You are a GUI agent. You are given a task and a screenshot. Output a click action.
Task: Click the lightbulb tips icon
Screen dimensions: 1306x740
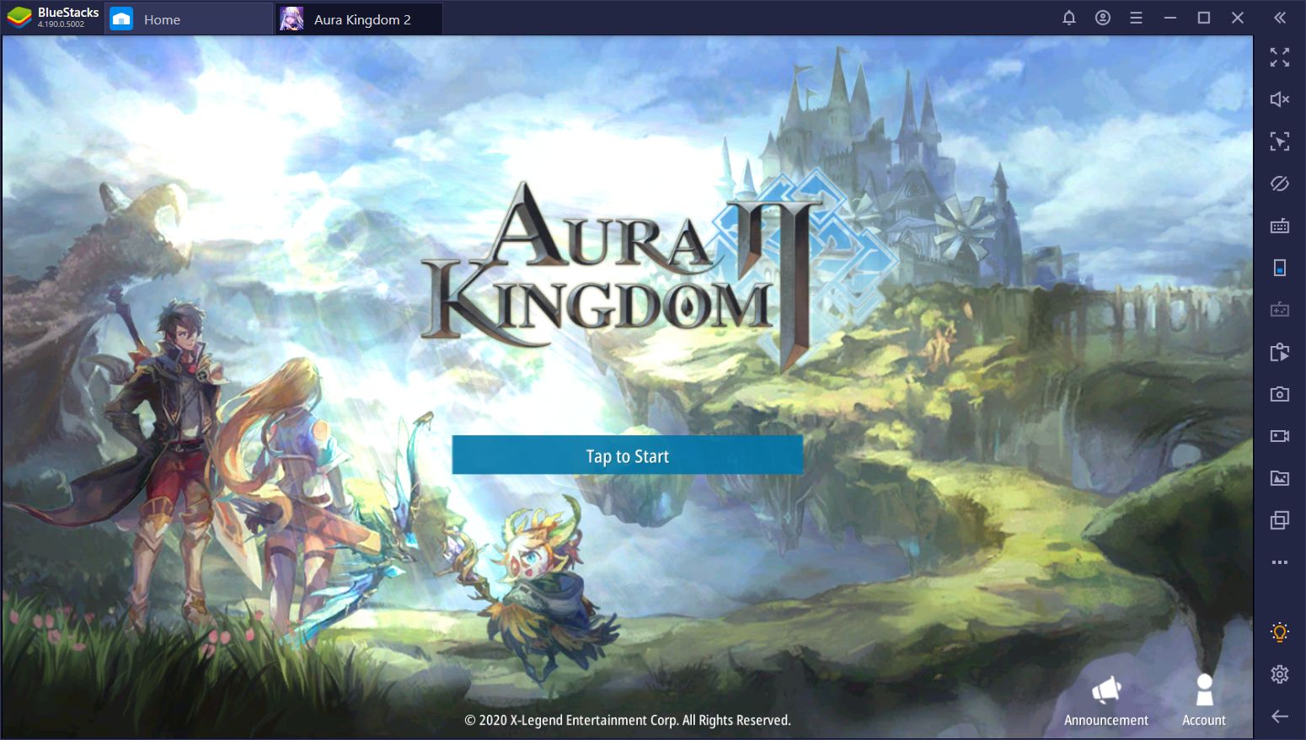(1280, 632)
